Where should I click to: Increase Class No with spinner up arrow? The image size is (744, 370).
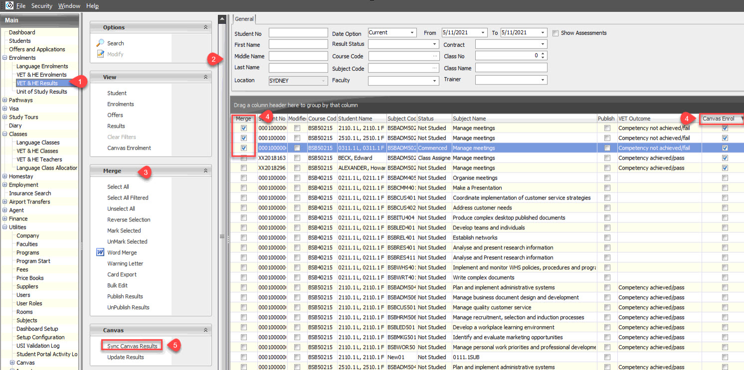click(x=543, y=54)
